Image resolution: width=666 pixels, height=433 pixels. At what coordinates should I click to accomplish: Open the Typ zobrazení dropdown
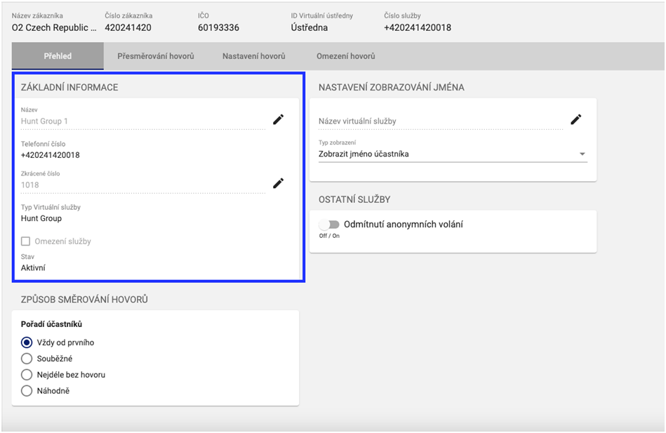pyautogui.click(x=452, y=154)
